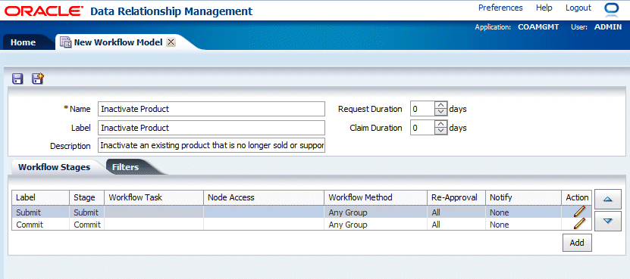Click Any Group in the Submit row
The image size is (630, 279).
coord(348,212)
